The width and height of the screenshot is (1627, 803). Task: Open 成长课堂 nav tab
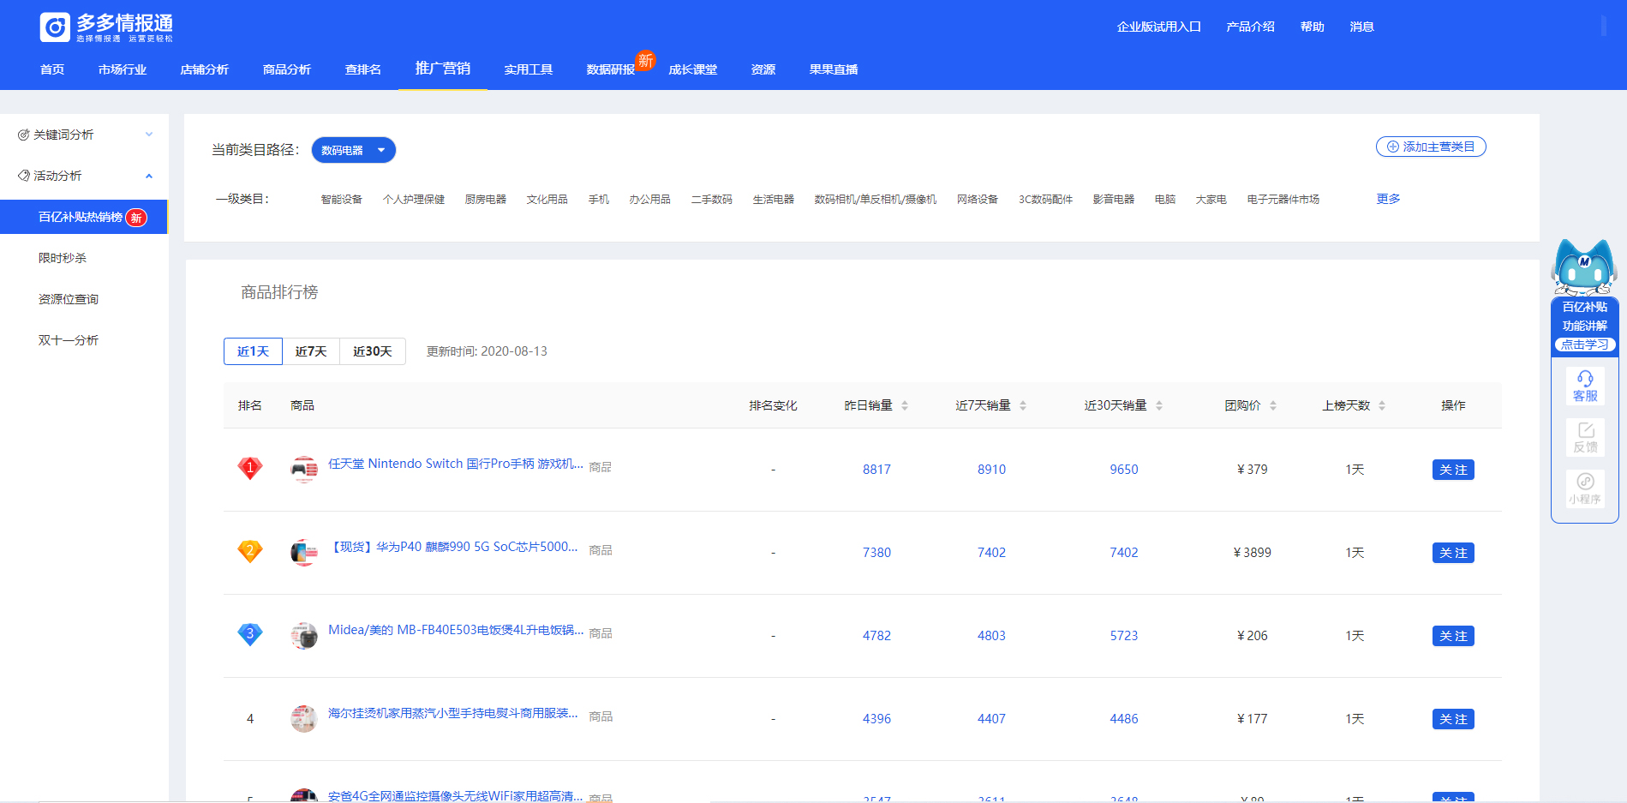[x=693, y=69]
